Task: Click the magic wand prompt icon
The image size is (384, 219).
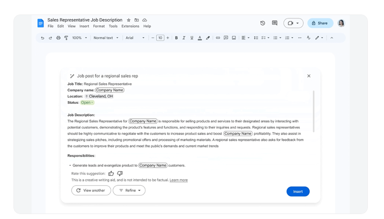Action: [72, 76]
